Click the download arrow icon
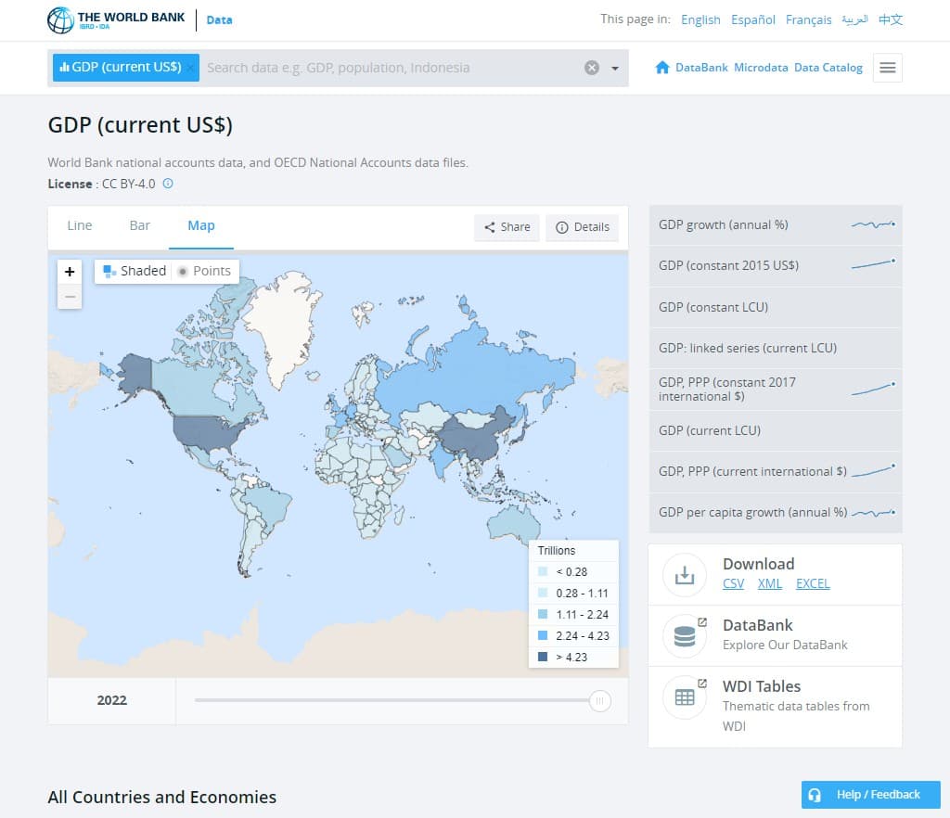The height and width of the screenshot is (818, 950). (685, 575)
